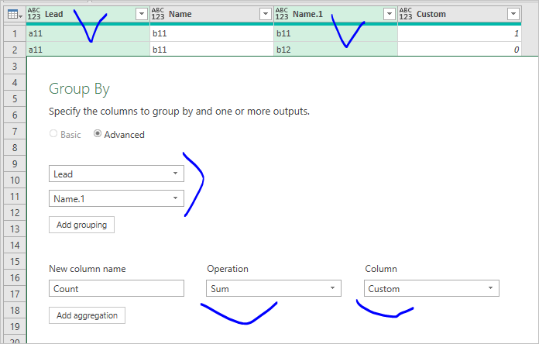Click the Name.1 column data type icon
Viewport: 539px width, 344px height.
click(x=282, y=14)
